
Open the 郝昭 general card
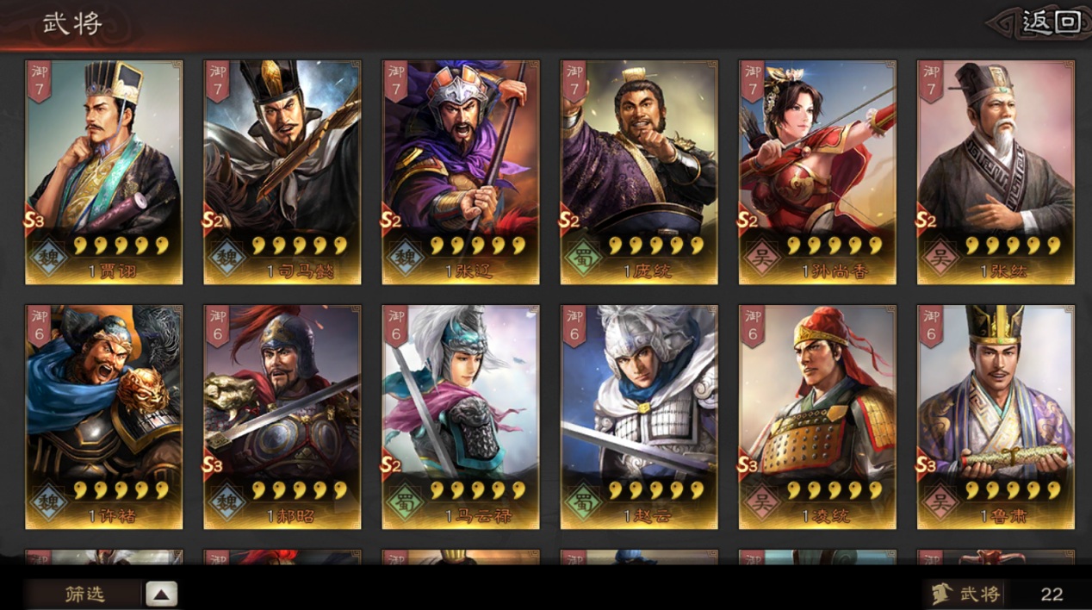pos(282,417)
